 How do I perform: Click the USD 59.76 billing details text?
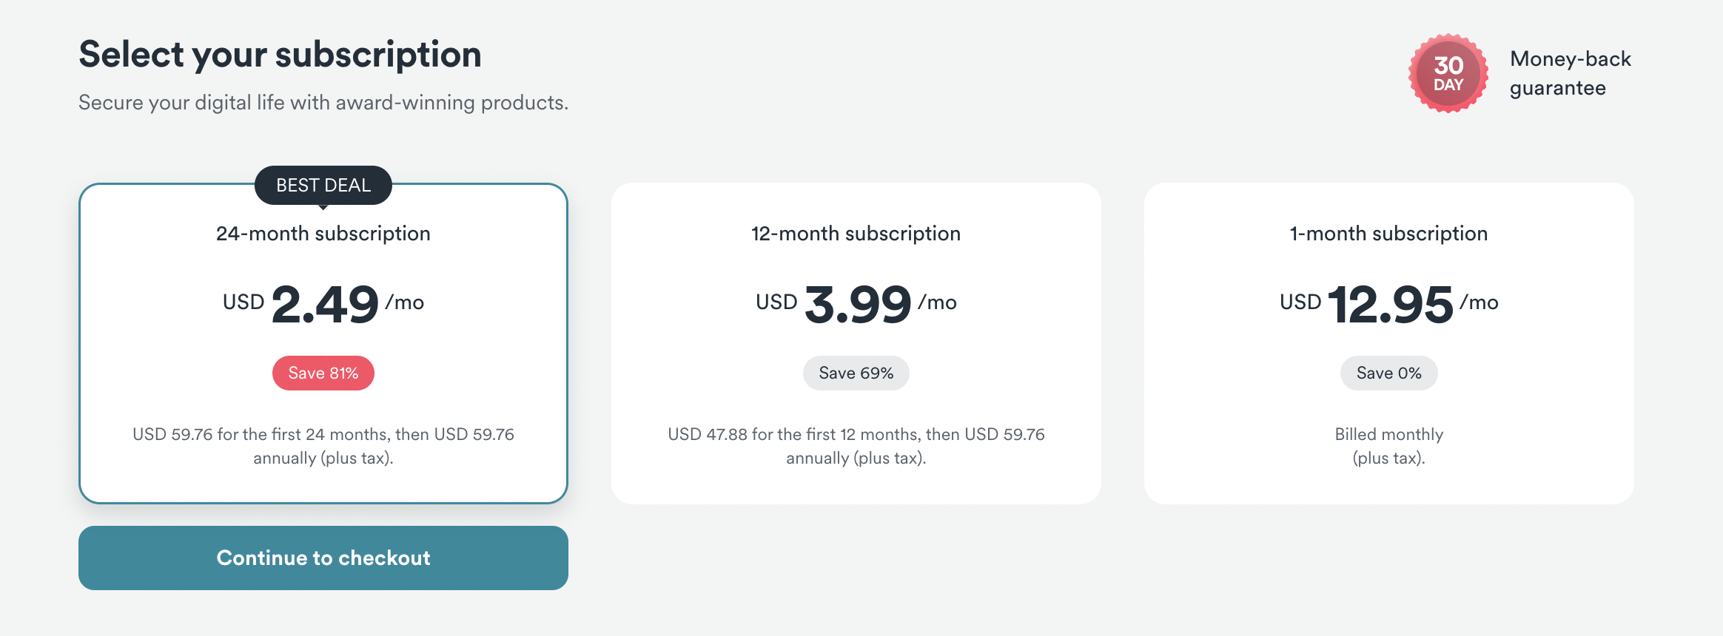tap(323, 445)
